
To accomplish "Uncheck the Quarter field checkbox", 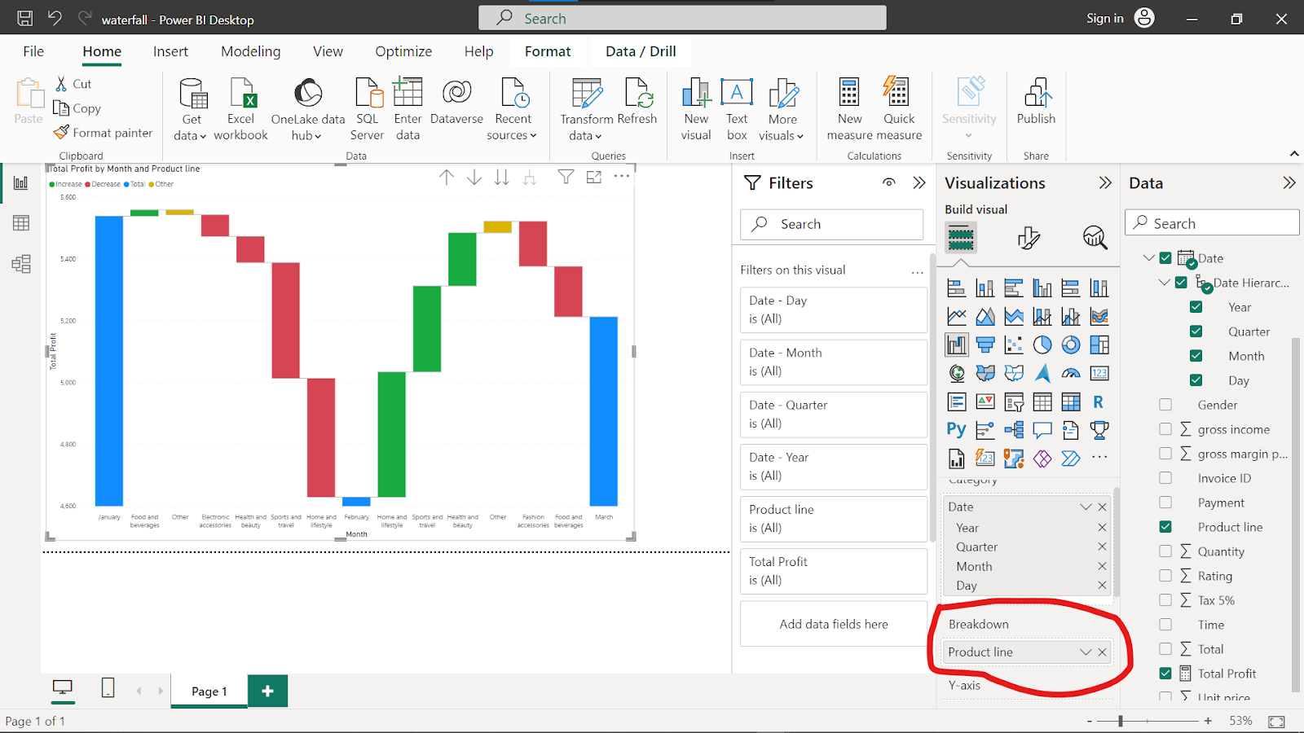I will coord(1196,331).
